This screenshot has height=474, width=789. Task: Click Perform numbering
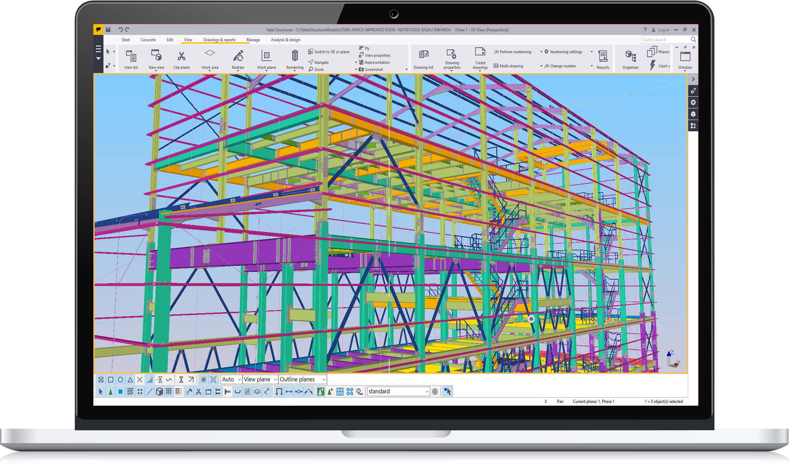pos(512,52)
